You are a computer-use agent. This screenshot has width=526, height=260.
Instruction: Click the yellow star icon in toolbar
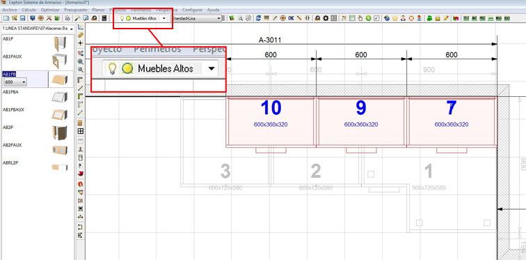[x=394, y=18]
